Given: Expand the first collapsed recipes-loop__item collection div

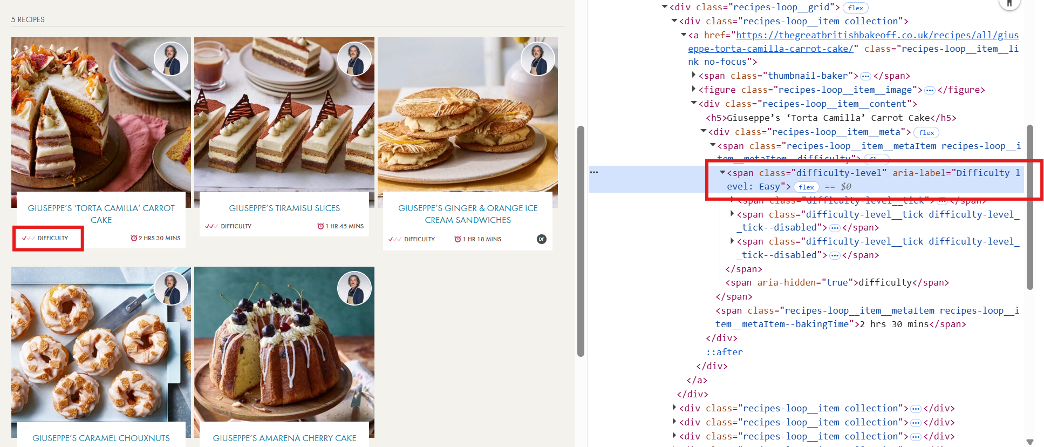Looking at the screenshot, I should 674,408.
